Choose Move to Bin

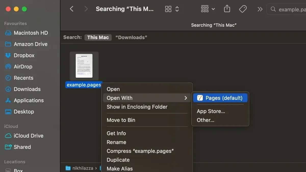tap(147, 120)
